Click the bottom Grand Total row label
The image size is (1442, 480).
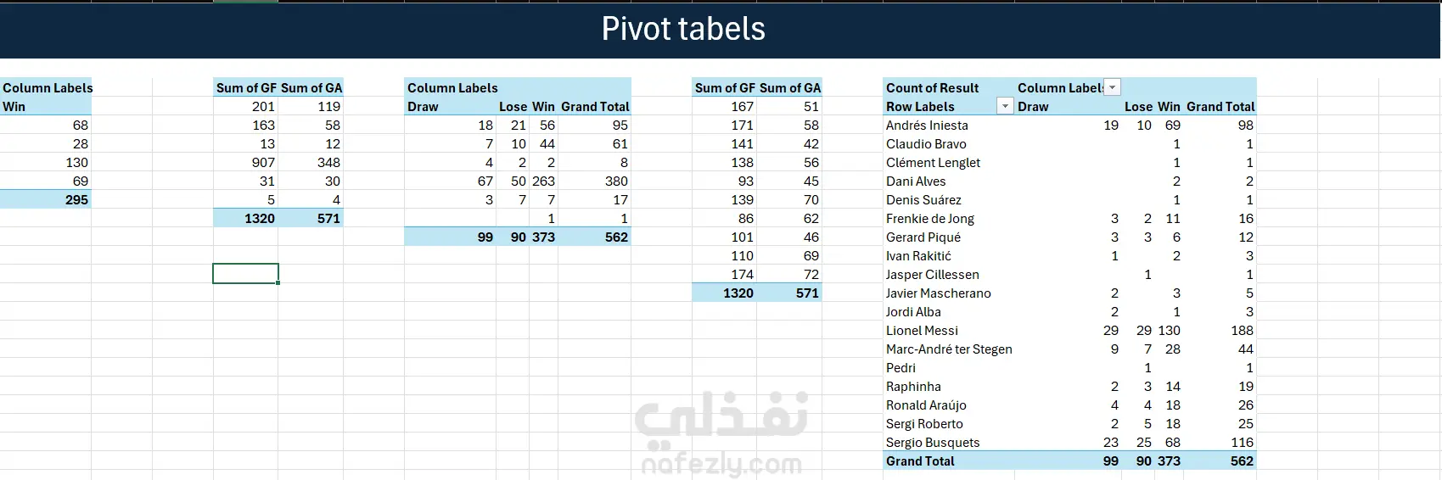point(920,461)
